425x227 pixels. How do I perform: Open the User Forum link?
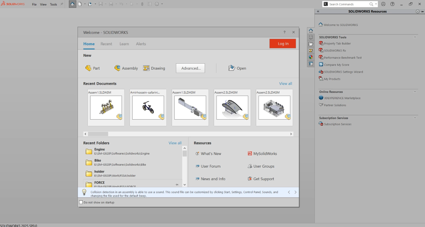pos(208,166)
